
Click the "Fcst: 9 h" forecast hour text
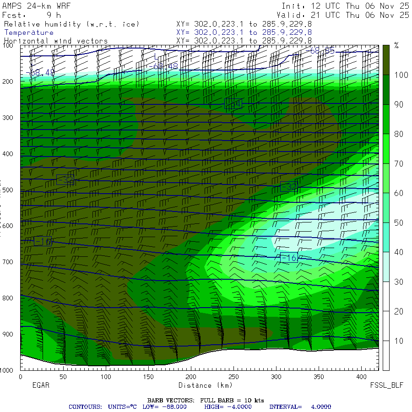coord(32,15)
